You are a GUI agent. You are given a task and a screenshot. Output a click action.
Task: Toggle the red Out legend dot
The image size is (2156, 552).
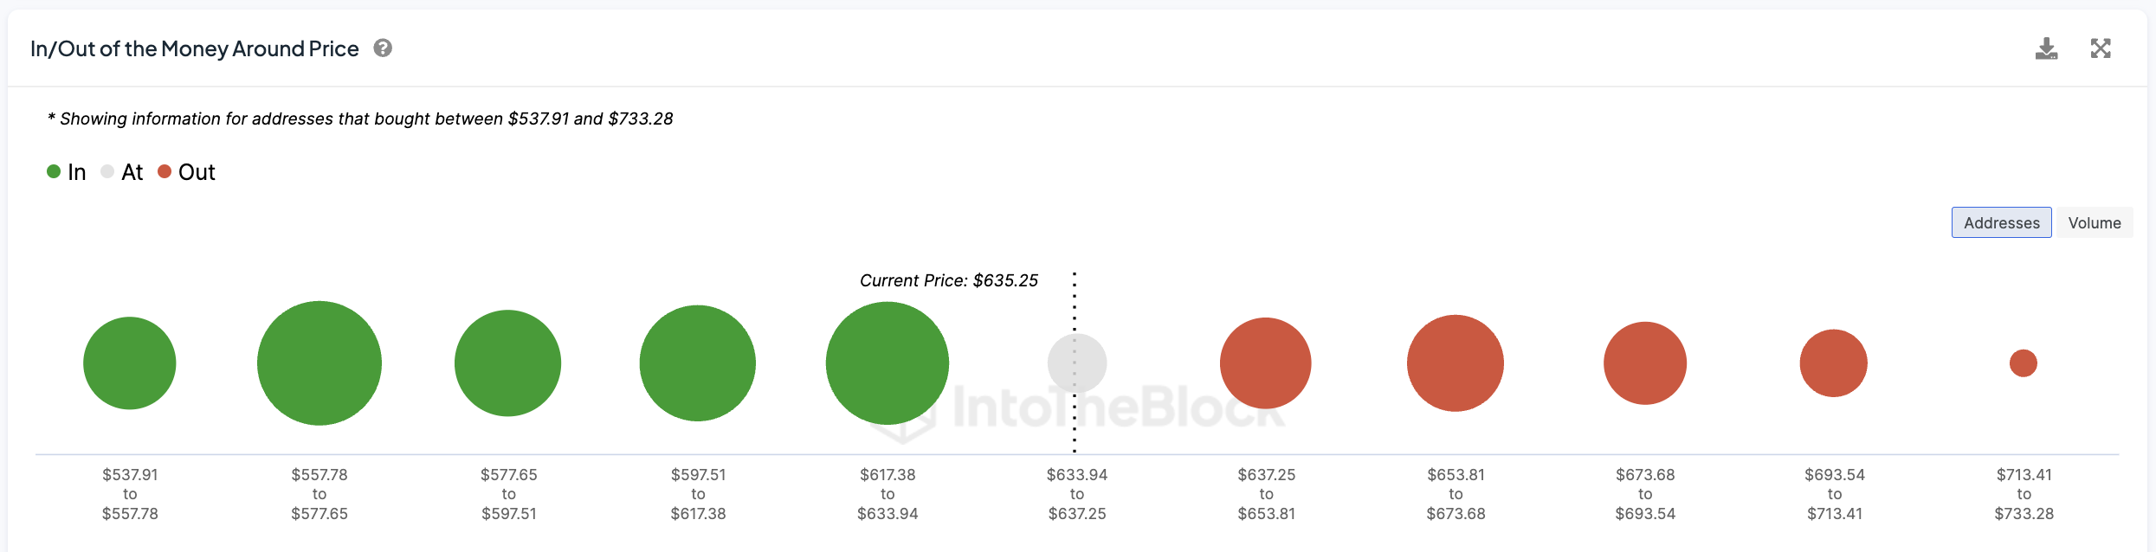point(165,171)
